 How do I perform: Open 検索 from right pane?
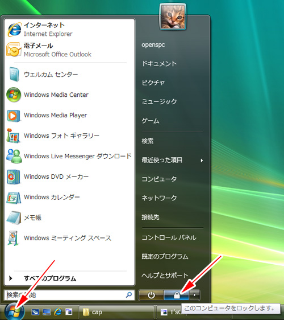[147, 141]
